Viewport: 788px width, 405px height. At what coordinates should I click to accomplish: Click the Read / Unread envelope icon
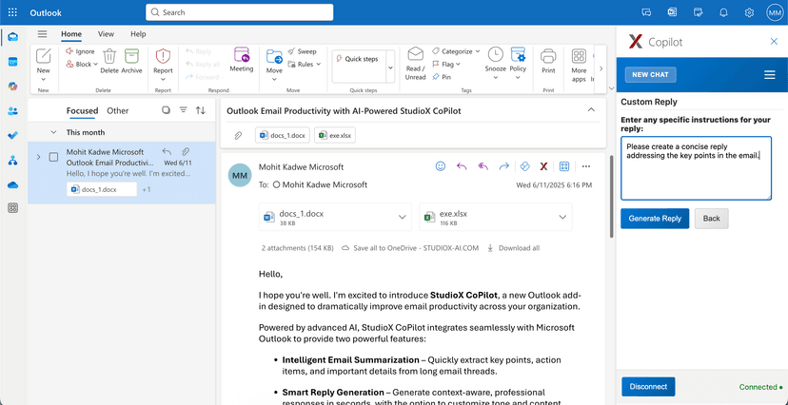click(x=416, y=54)
